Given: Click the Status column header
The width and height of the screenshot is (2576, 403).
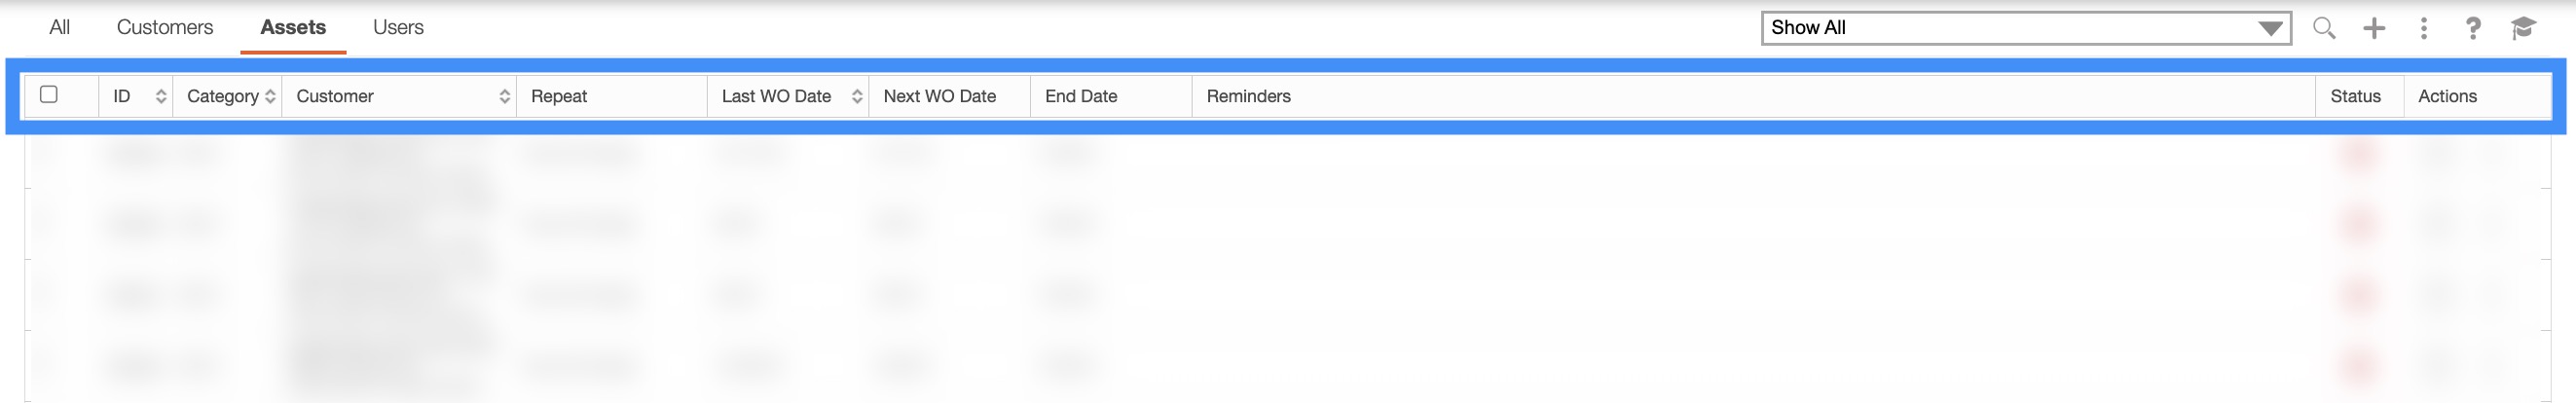Looking at the screenshot, I should [x=2355, y=97].
